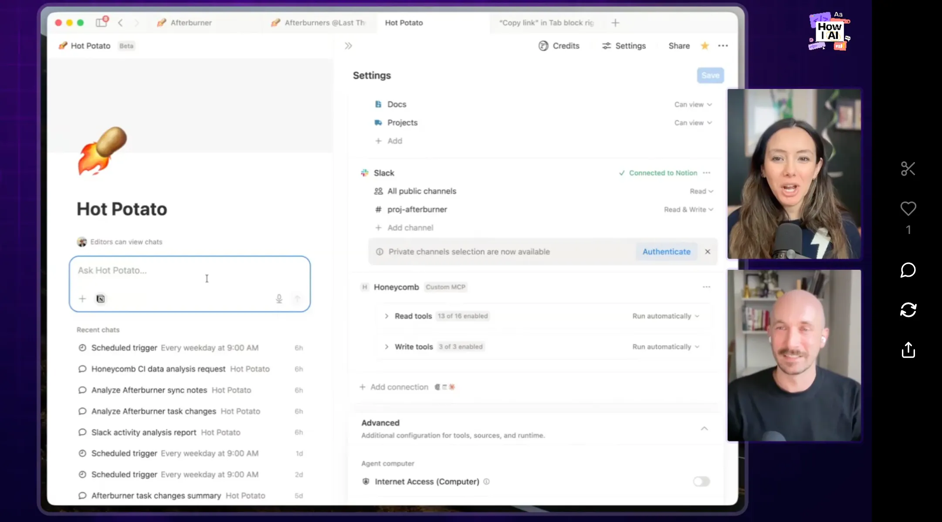Click the Hot Potato breadcrumb title
The height and width of the screenshot is (522, 942).
point(90,46)
